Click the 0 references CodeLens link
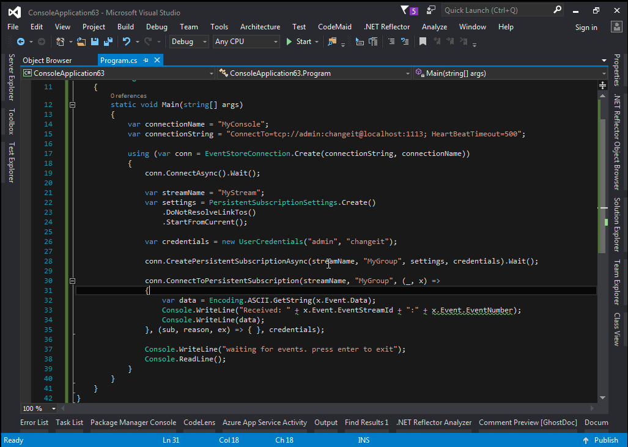The height and width of the screenshot is (447, 628). click(128, 96)
